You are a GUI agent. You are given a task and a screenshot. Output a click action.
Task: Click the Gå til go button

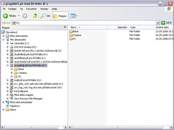166,23
